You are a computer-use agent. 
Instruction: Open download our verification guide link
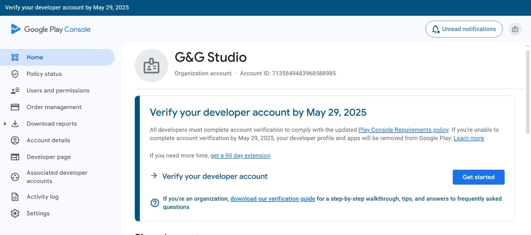coord(273,199)
